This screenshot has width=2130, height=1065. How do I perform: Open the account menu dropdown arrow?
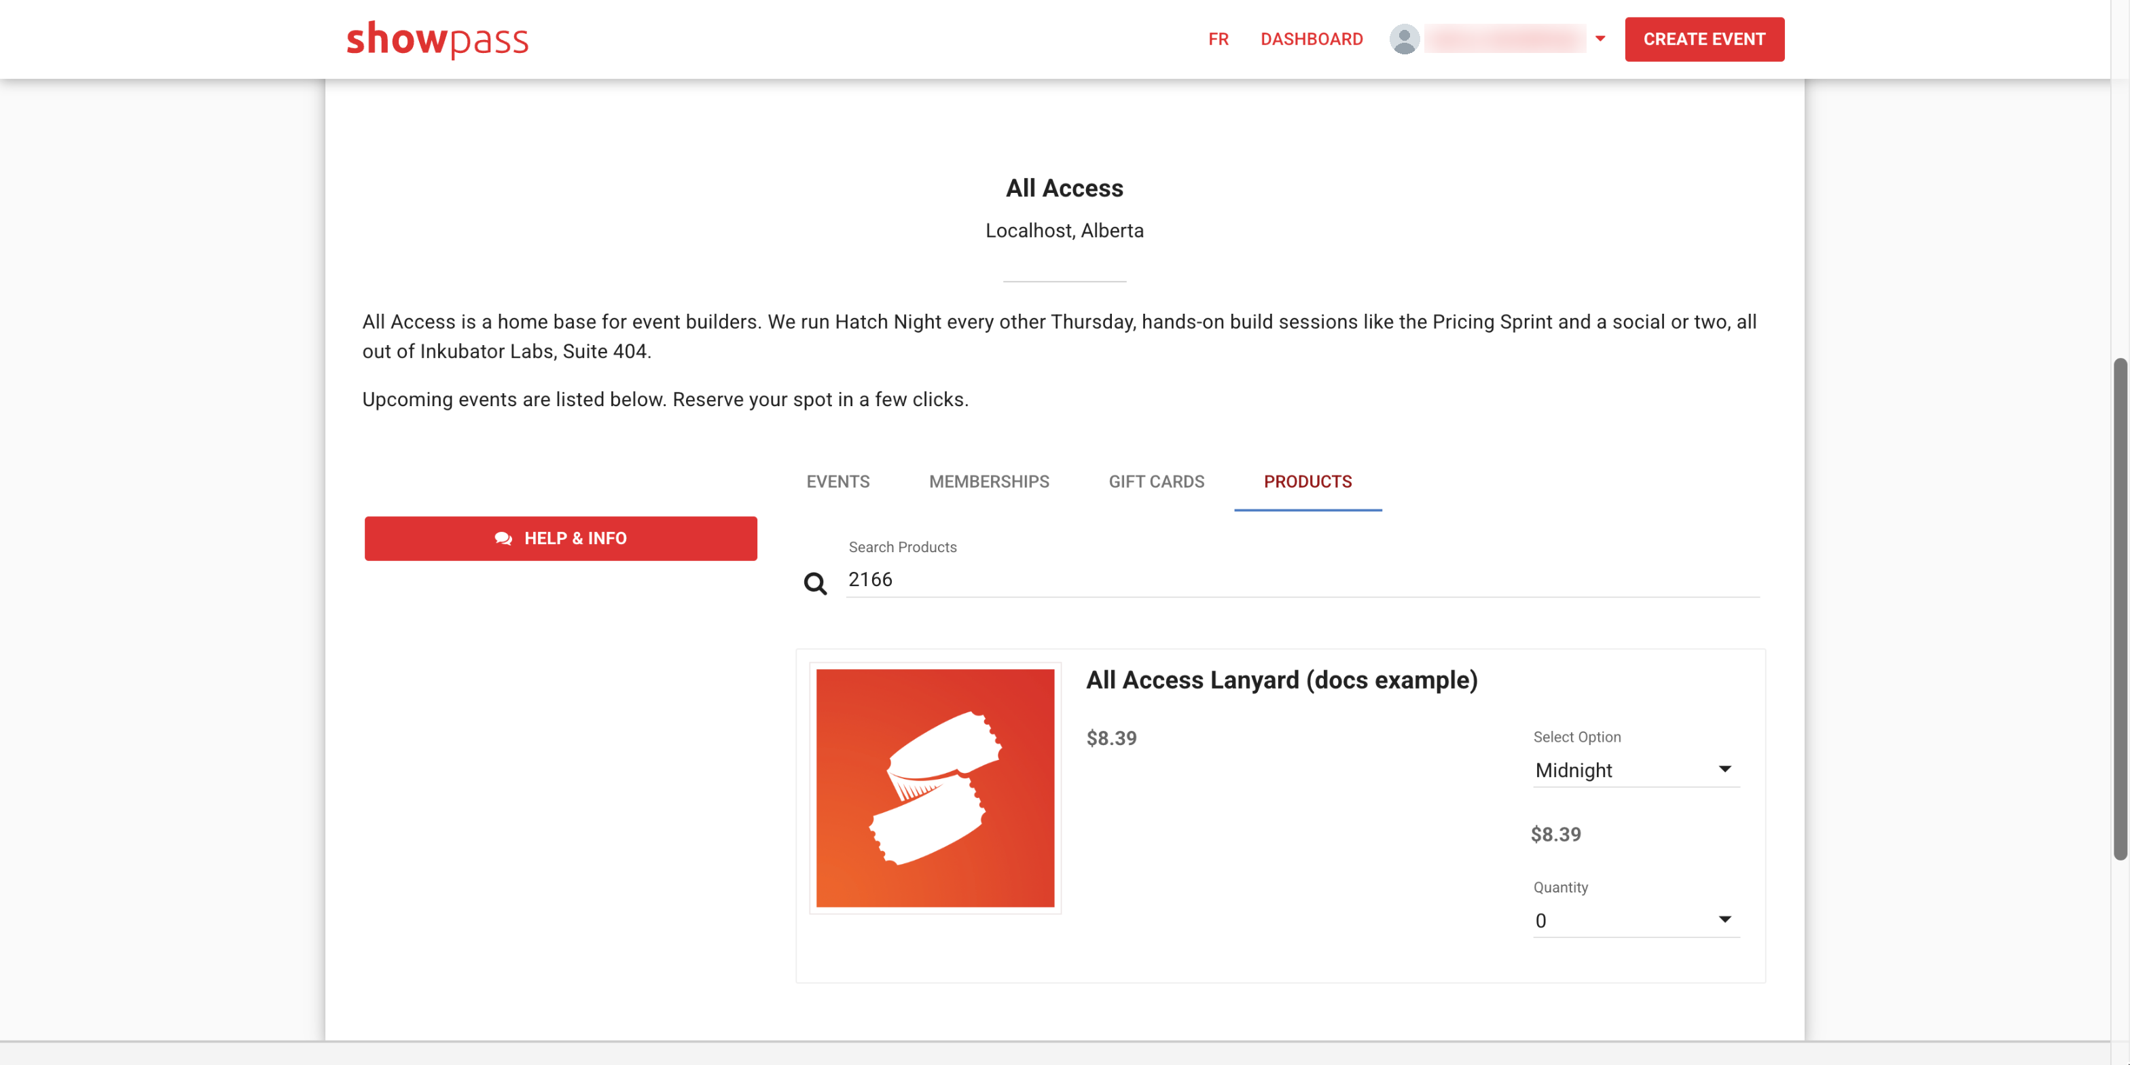click(x=1600, y=39)
